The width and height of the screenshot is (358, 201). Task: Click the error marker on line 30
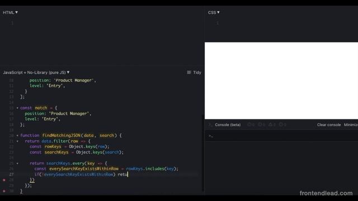tap(4, 191)
